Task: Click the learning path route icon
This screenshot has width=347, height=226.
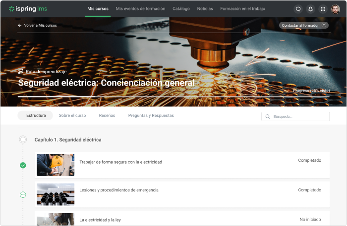Action: pos(21,72)
